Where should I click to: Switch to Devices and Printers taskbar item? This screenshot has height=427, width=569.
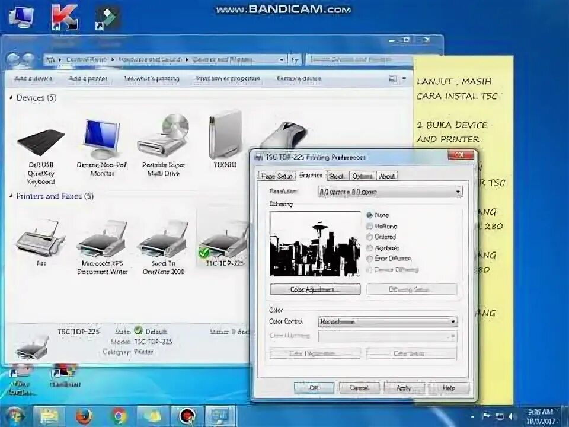coord(220,416)
